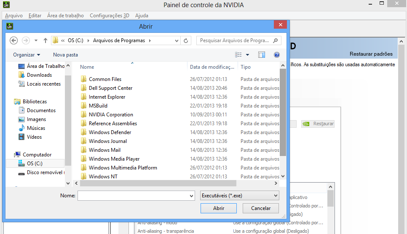The image size is (407, 234).
Task: Open the view options dropdown arrow
Action: coord(248,55)
